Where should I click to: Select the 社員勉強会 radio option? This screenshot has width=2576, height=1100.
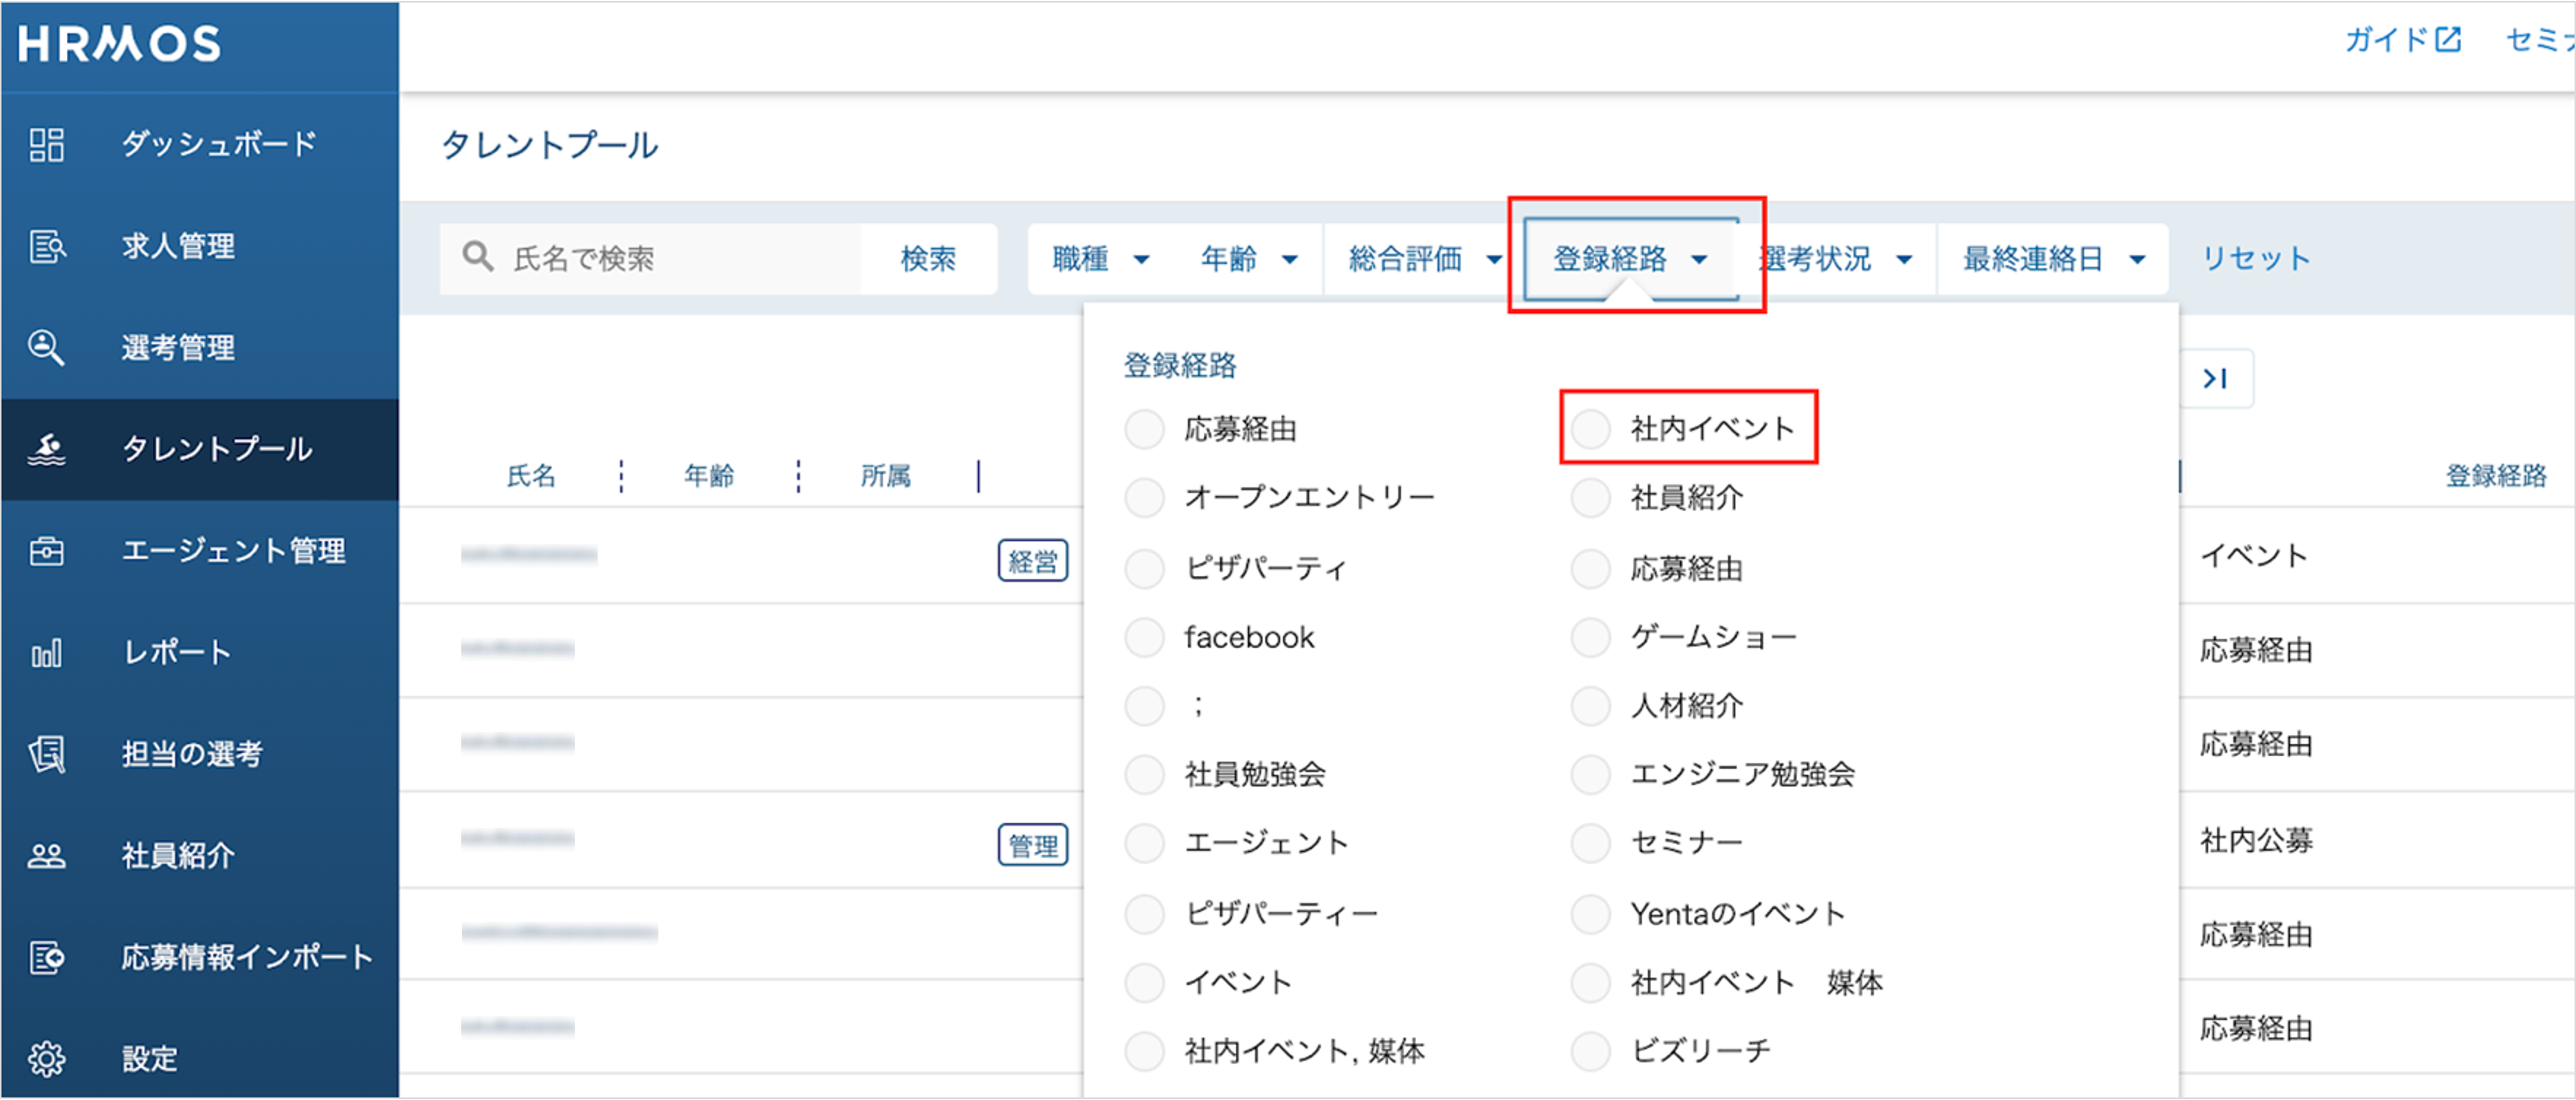coord(1144,774)
